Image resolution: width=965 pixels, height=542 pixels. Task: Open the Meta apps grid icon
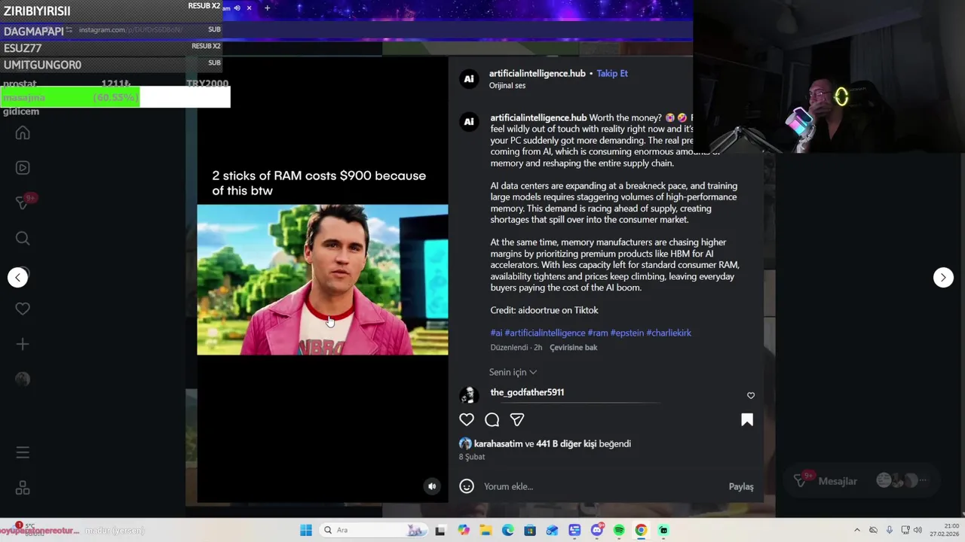23,488
